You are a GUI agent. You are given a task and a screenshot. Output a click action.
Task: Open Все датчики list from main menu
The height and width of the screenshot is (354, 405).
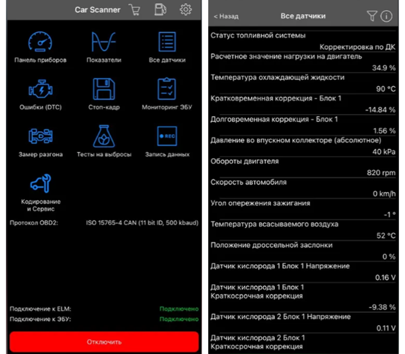[x=167, y=47]
